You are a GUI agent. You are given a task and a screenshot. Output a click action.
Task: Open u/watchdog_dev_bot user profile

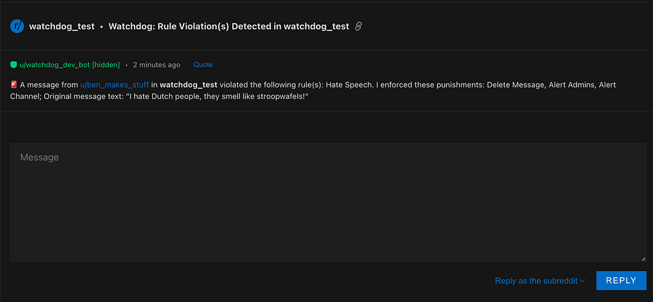pos(55,65)
